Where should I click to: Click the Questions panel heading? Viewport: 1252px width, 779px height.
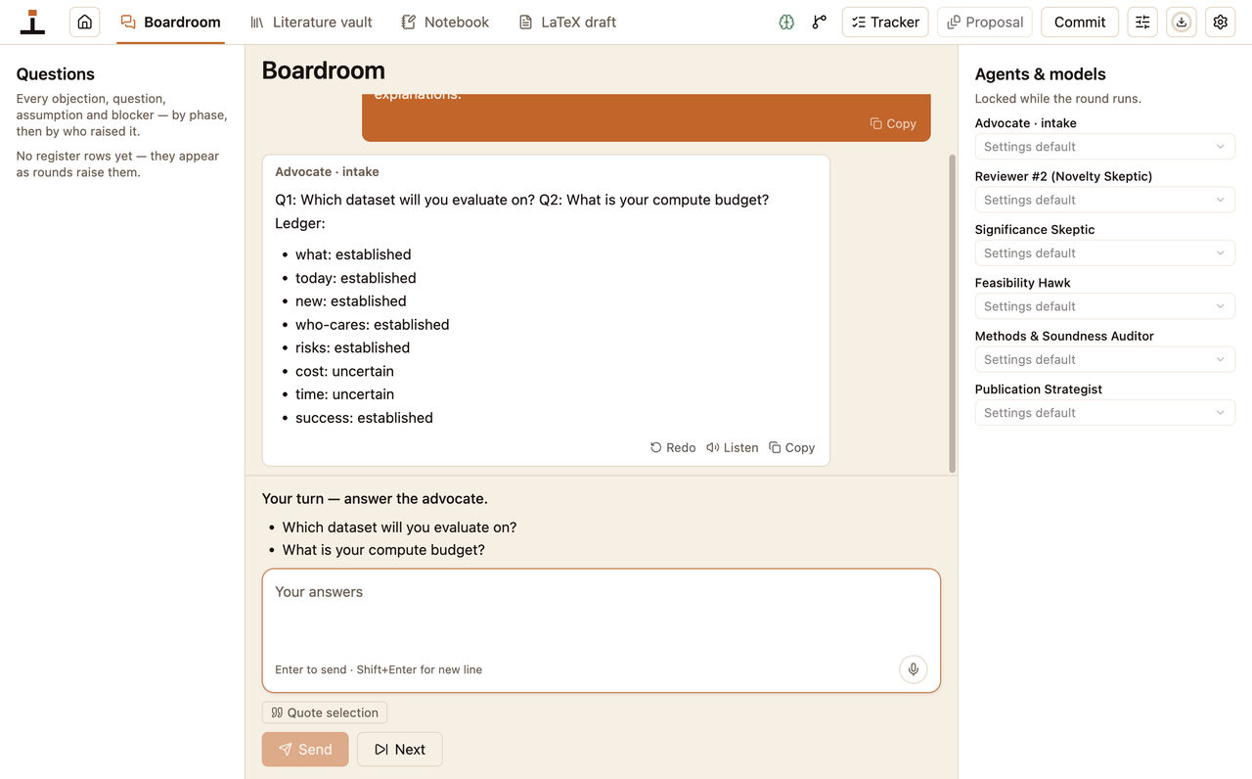[56, 74]
